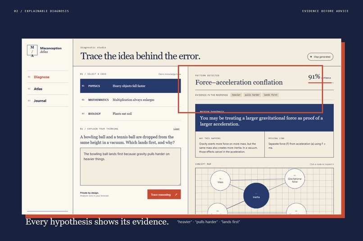Click the Trace reasoning button
Screen dimensions: 363x241
click(x=164, y=194)
